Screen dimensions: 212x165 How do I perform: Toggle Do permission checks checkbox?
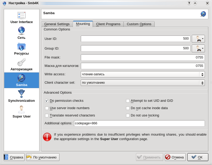point(47,101)
